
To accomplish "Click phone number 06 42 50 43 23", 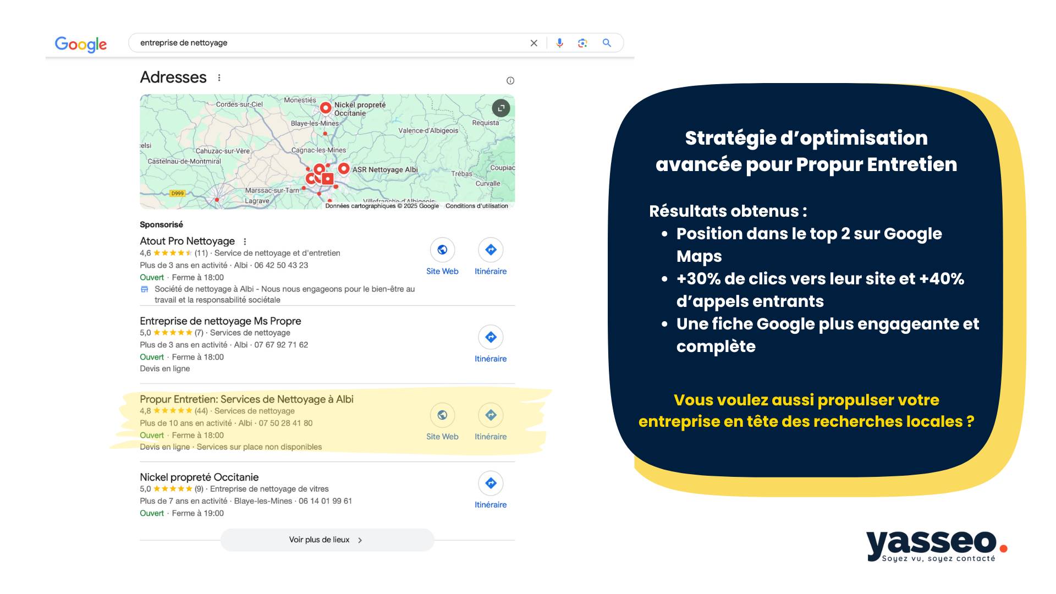I will (281, 265).
